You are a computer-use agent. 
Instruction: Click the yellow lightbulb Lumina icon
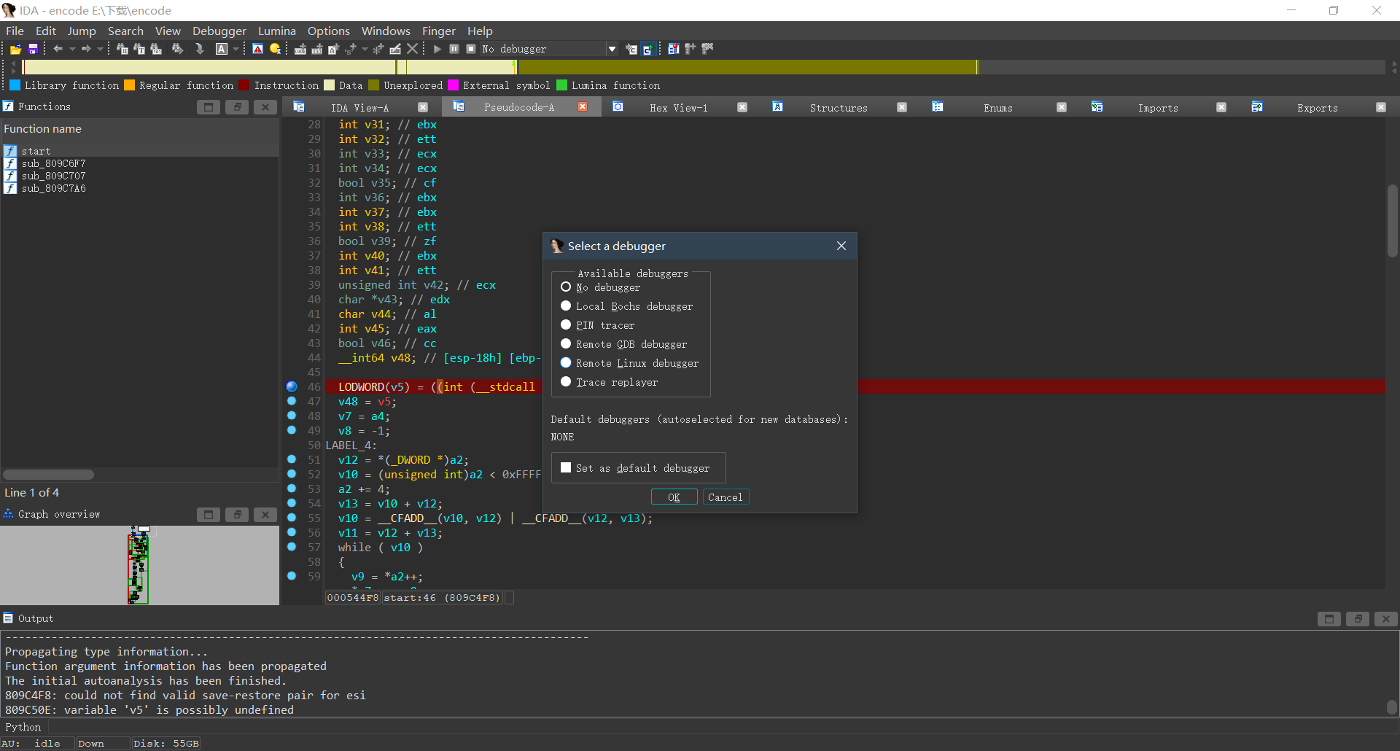coord(275,49)
